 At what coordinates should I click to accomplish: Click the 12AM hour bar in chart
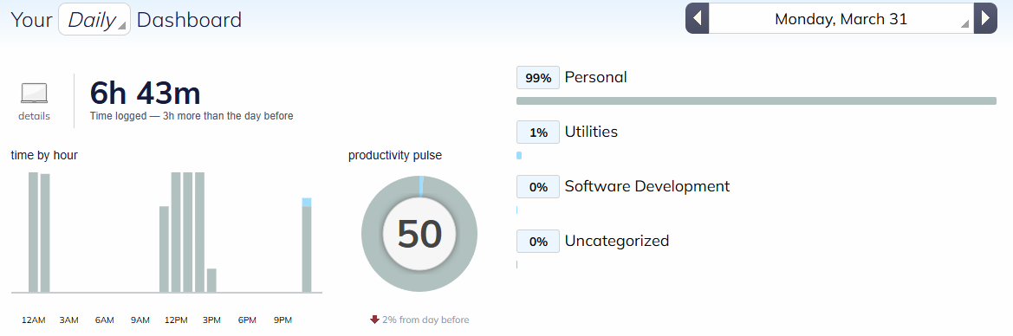click(x=33, y=233)
